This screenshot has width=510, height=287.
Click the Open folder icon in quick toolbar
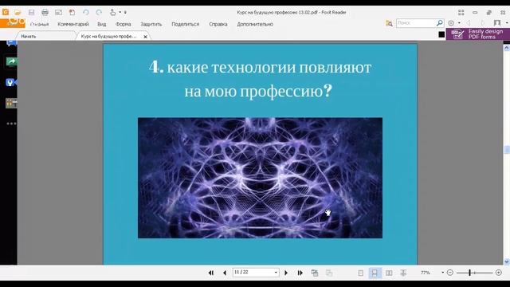click(x=18, y=13)
